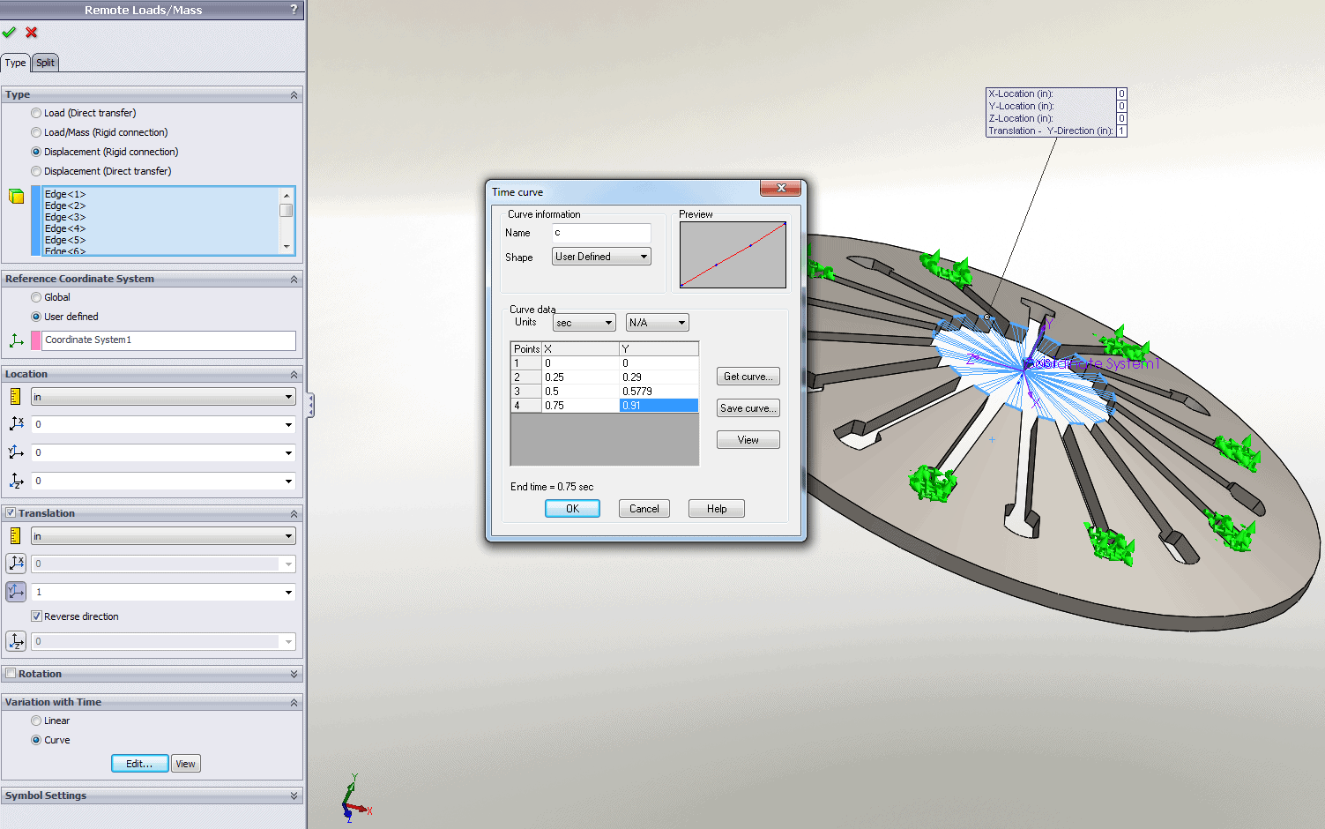Toggle Reverse direction checkbox

coord(36,616)
